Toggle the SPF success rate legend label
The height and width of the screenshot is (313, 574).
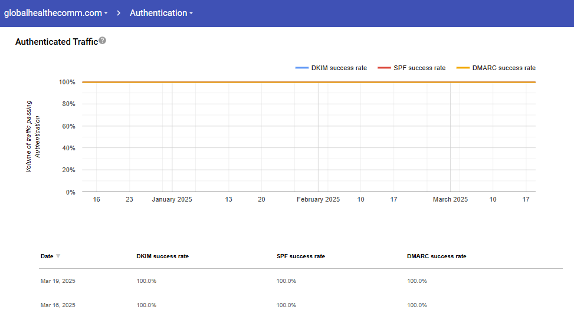coord(419,68)
